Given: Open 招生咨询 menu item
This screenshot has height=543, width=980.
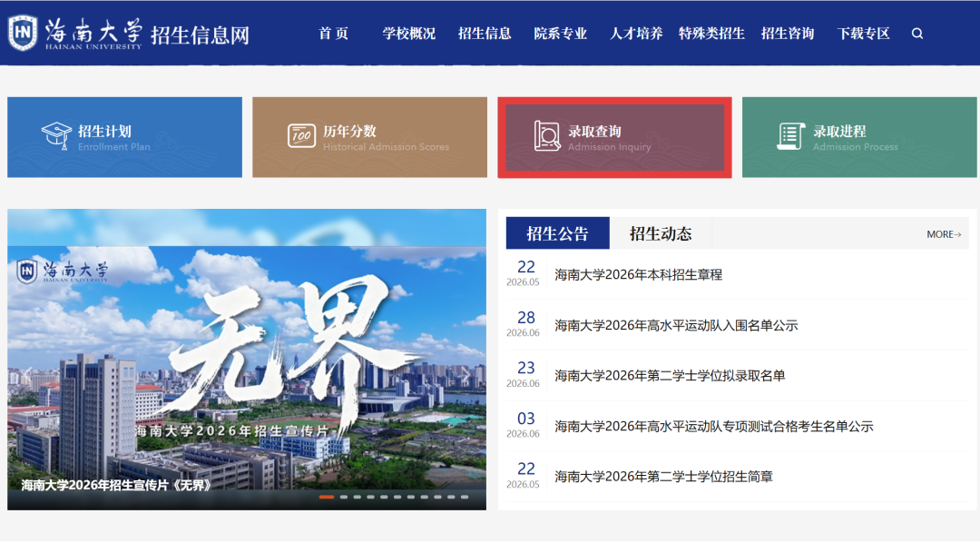Looking at the screenshot, I should click(x=788, y=34).
